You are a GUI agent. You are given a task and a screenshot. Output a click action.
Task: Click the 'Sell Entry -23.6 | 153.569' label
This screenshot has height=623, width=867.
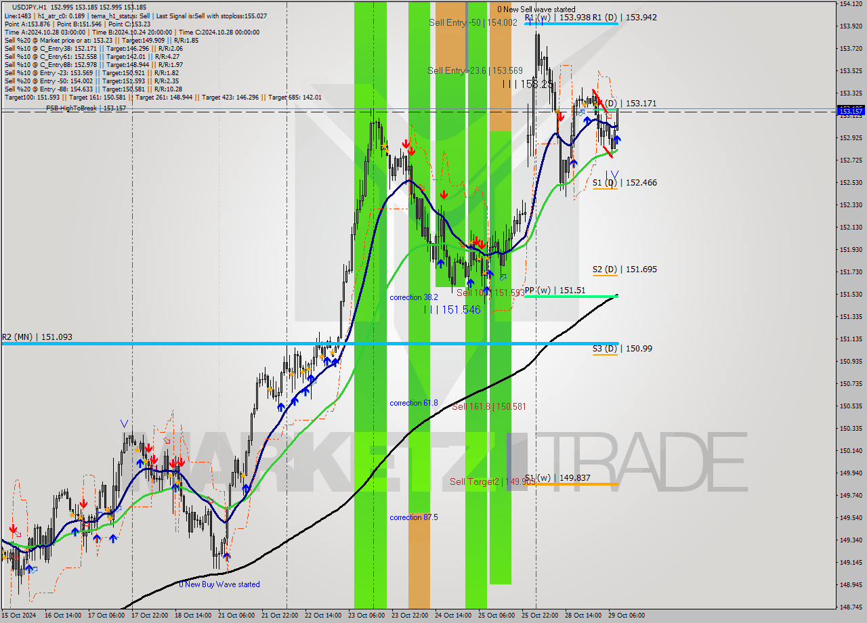(x=475, y=70)
